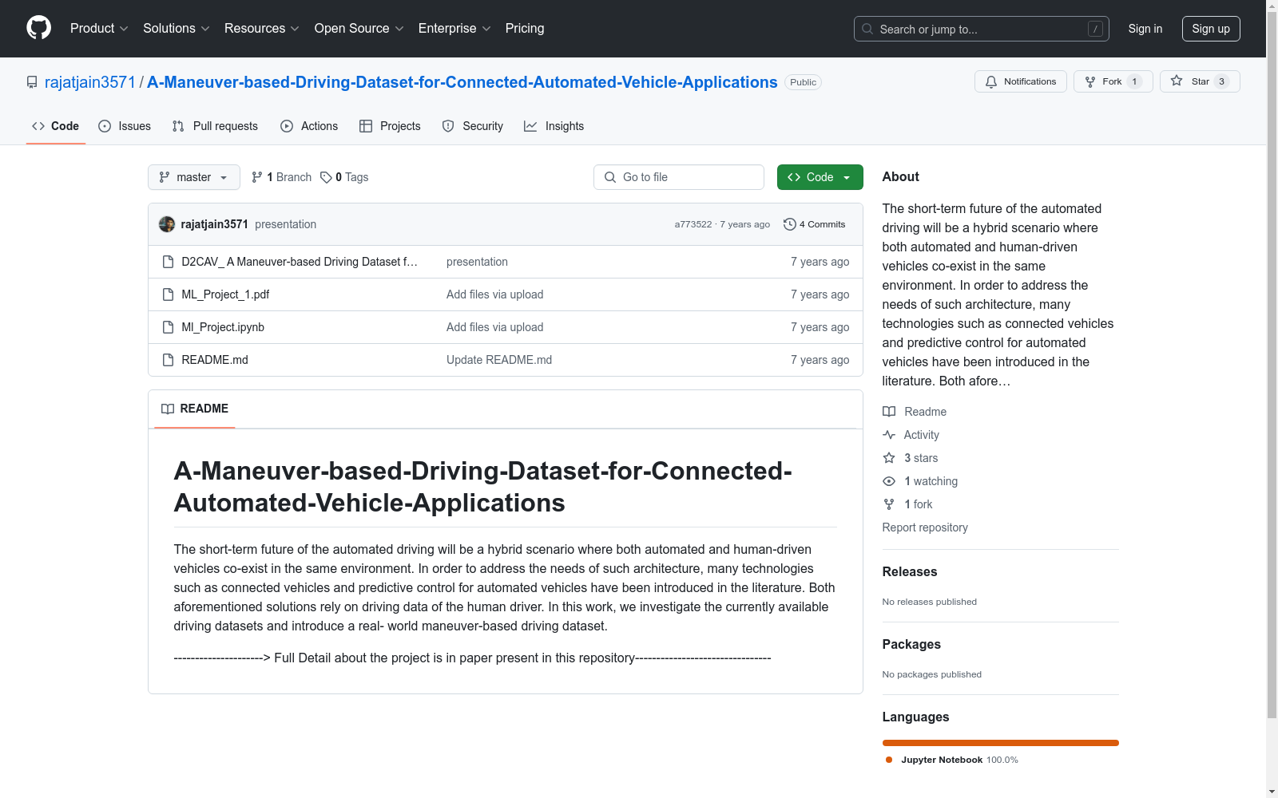The width and height of the screenshot is (1278, 798).
Task: Open the Releases heading link
Action: pos(910,571)
